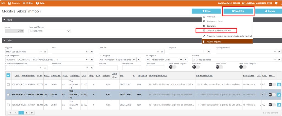Check the row for VIA MILANO, 78
282x116 pixels.
tap(8, 84)
